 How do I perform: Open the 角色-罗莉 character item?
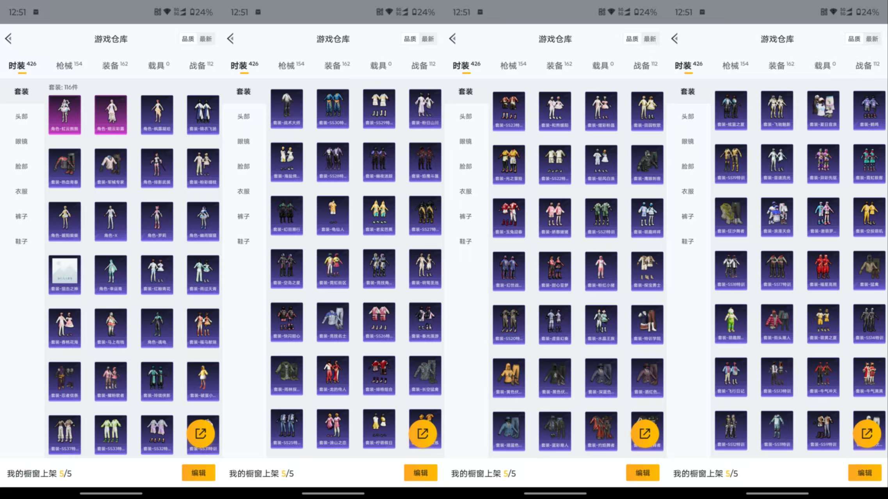[x=157, y=221]
